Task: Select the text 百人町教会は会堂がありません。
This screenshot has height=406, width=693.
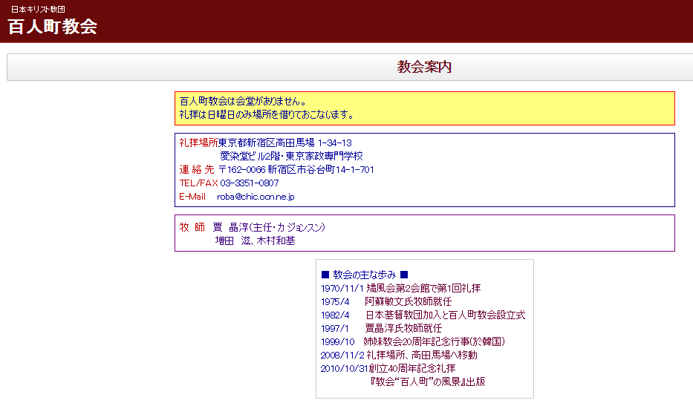Action: (243, 101)
